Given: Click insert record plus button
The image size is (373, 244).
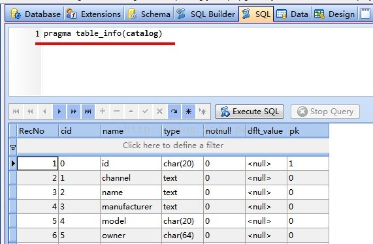Looking at the screenshot, I should pos(103,111).
